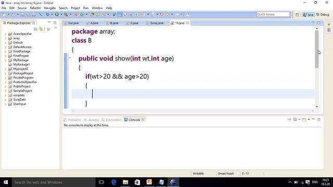Click the Windows Start button
The image size is (333, 187).
click(x=6, y=182)
